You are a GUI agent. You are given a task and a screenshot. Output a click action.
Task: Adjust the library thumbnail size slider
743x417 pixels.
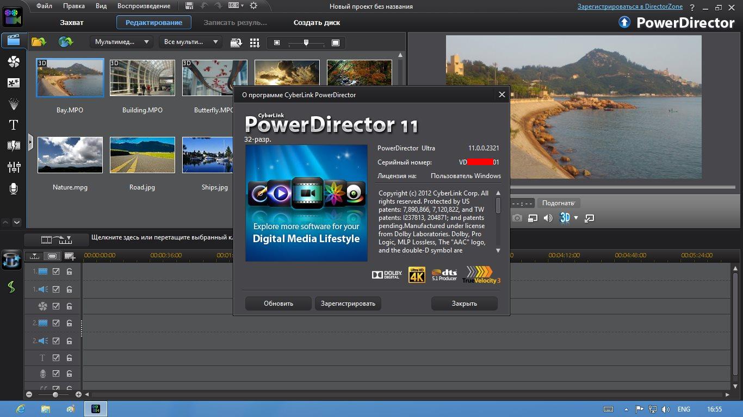coord(306,43)
